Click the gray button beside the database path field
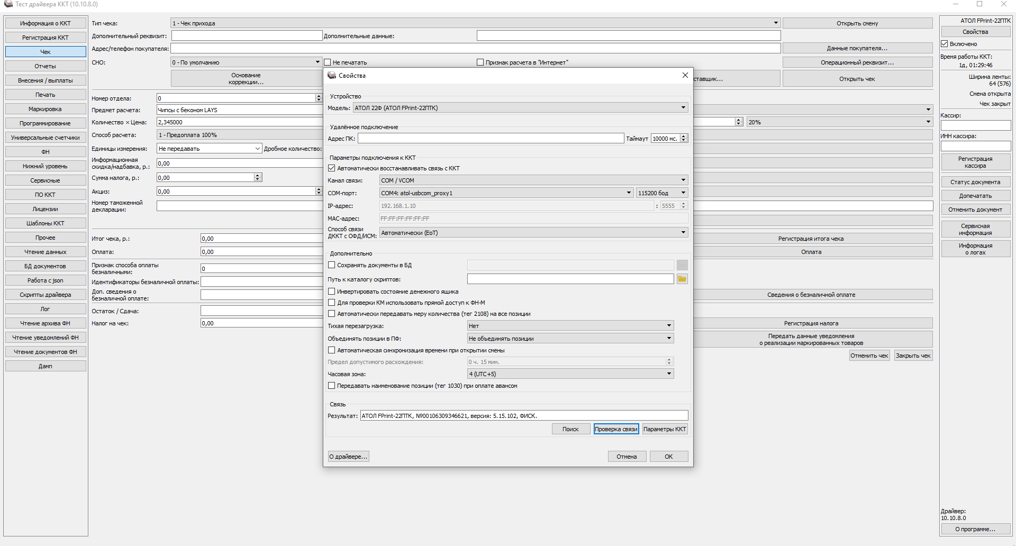This screenshot has height=546, width=1016. (x=682, y=265)
